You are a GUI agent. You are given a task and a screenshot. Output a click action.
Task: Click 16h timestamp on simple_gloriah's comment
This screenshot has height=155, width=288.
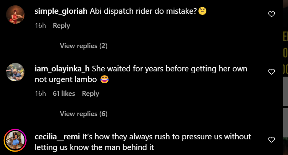click(x=40, y=26)
